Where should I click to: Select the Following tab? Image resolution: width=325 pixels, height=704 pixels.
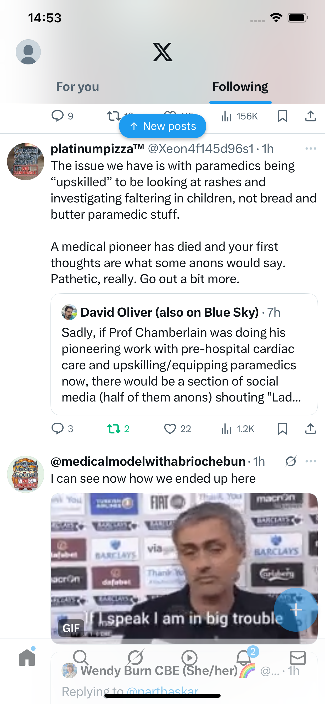pos(240,87)
